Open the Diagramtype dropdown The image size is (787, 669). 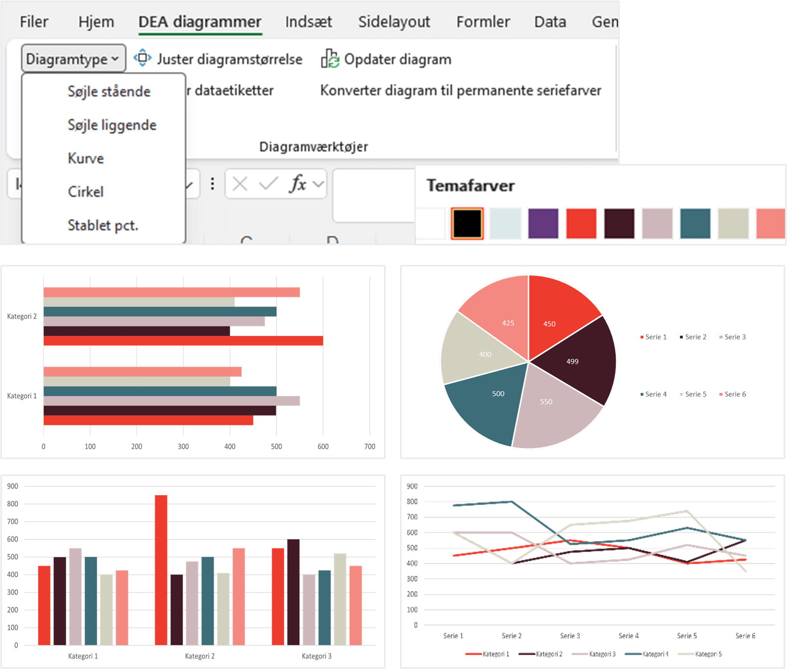click(x=72, y=59)
